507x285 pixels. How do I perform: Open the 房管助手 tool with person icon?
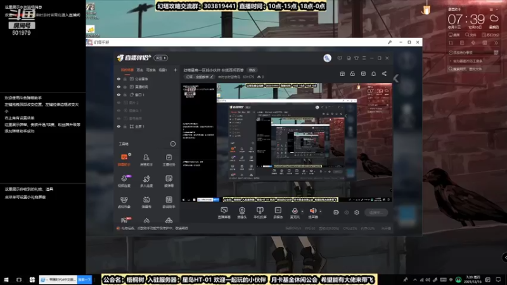coord(146,160)
